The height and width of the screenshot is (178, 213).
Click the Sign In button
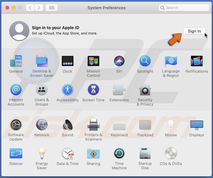coord(194,31)
